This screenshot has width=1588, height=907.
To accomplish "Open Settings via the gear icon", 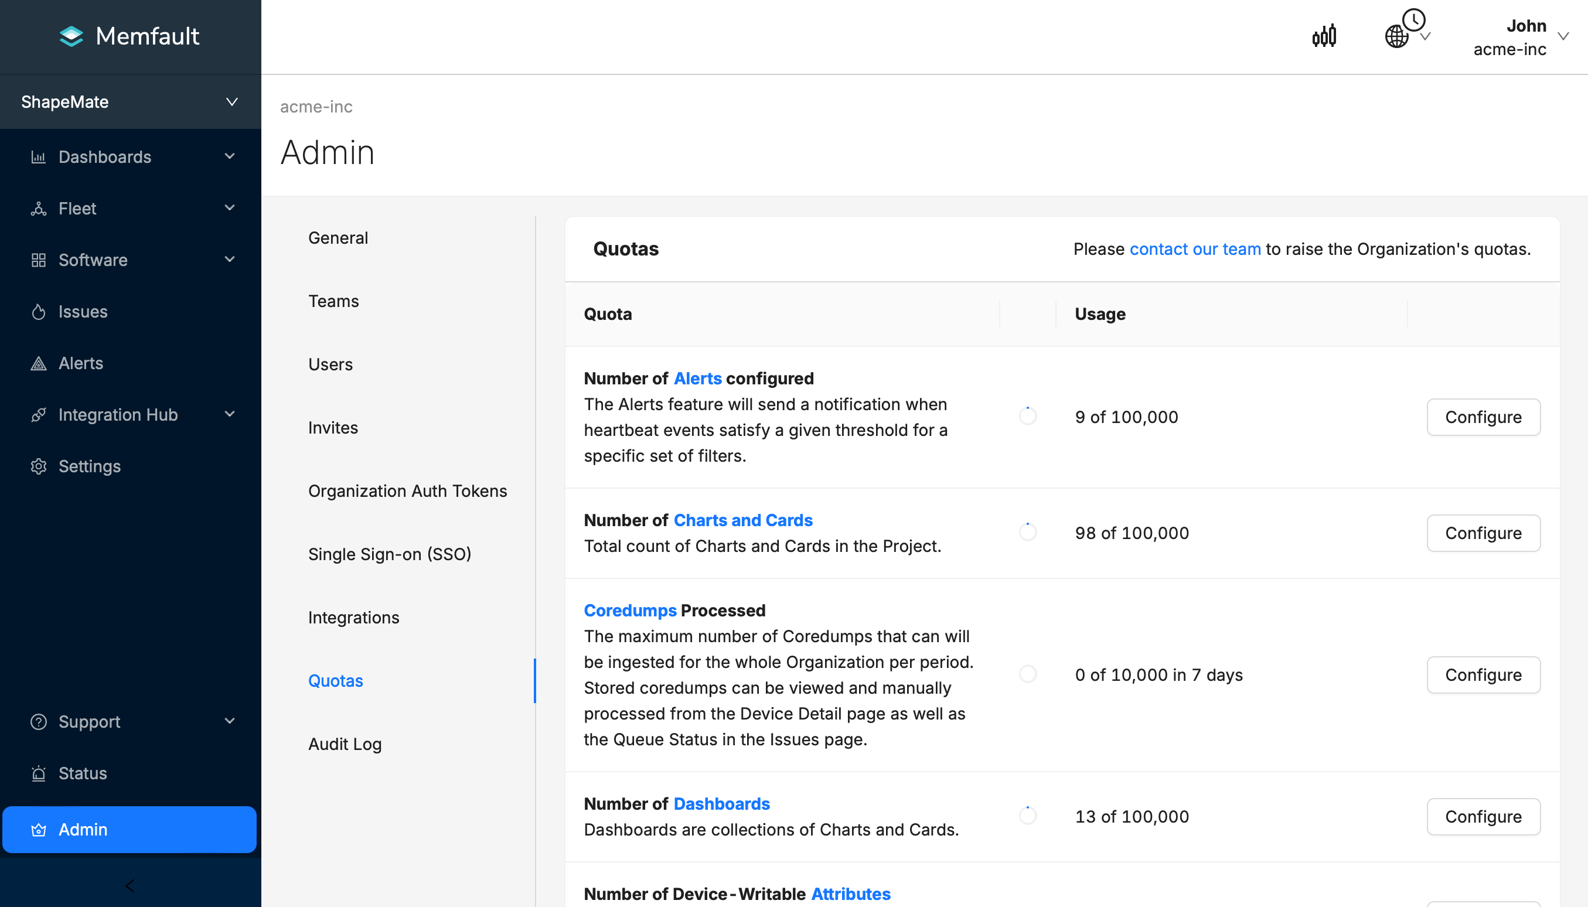I will click(39, 466).
